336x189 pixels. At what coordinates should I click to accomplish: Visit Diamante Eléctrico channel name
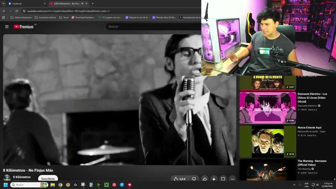307,106
